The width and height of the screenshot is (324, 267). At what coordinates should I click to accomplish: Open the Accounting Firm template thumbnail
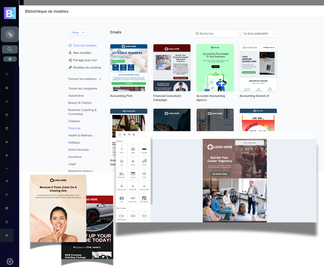pyautogui.click(x=129, y=68)
